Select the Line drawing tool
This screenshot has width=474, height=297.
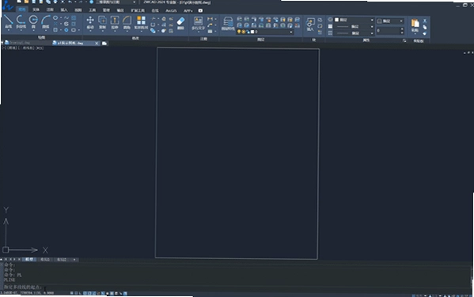[8, 22]
